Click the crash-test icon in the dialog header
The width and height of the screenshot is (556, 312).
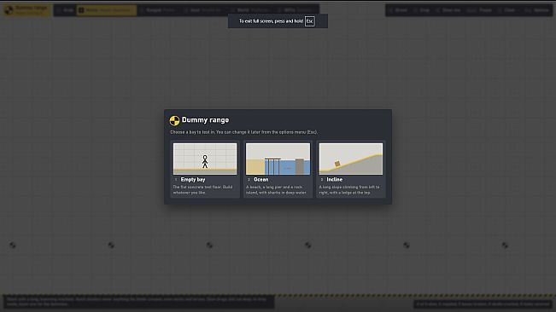[x=174, y=121]
